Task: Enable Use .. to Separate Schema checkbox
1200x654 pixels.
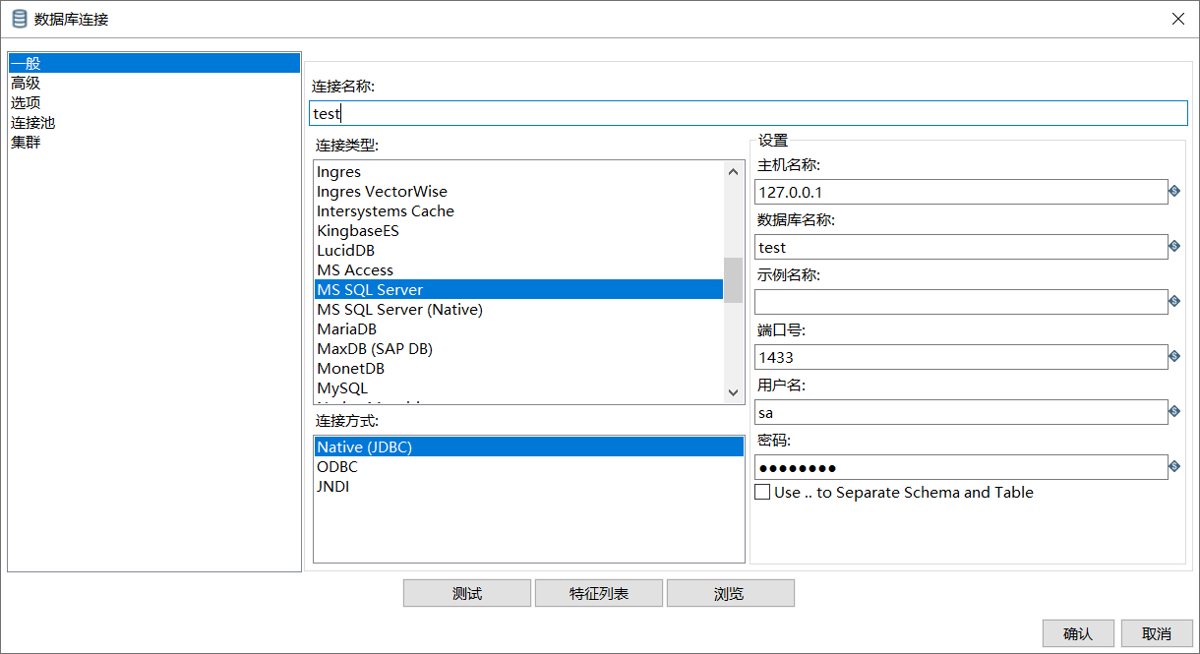Action: tap(762, 492)
